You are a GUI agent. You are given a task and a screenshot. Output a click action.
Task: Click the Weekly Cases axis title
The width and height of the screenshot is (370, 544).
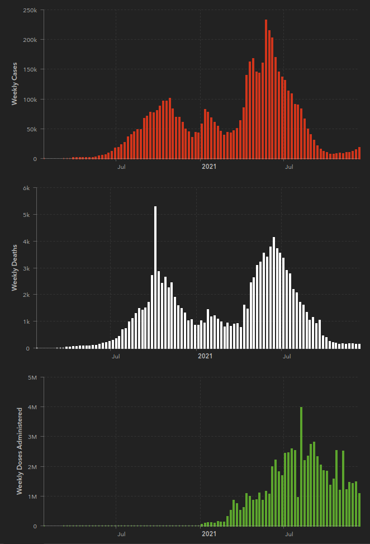point(15,83)
